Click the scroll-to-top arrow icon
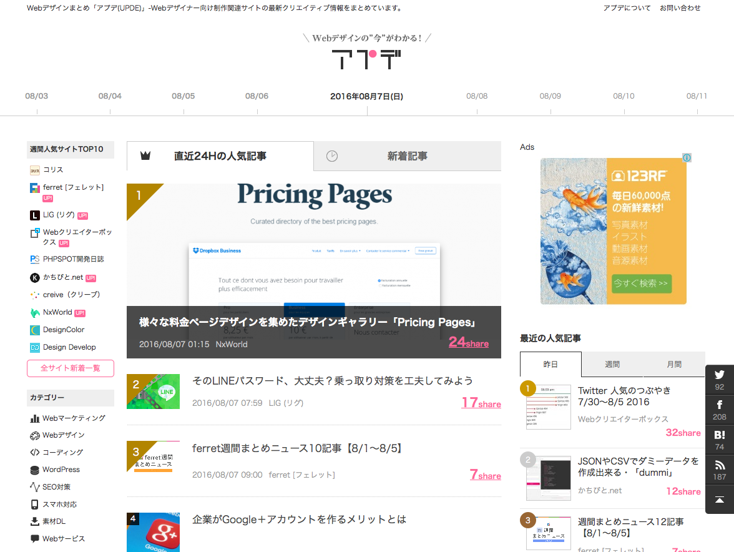 pos(719,500)
